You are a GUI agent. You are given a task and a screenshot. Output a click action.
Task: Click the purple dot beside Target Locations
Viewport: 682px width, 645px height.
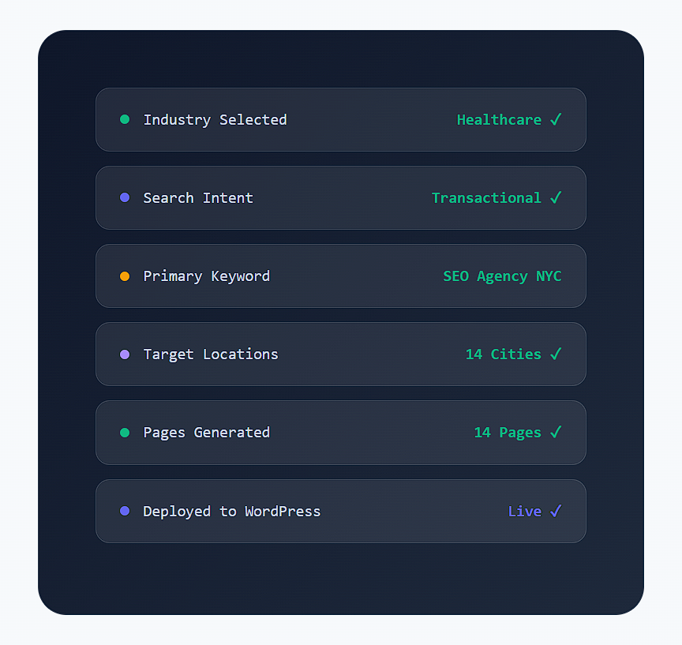[125, 354]
